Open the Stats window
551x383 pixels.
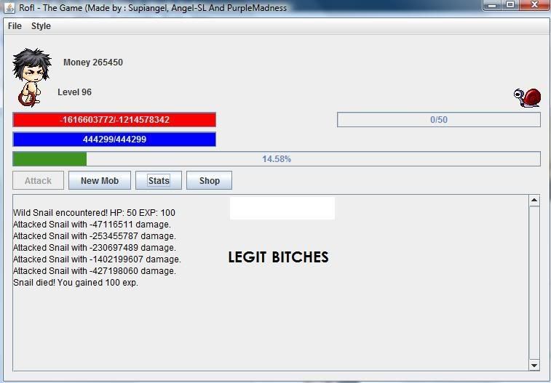click(x=159, y=181)
